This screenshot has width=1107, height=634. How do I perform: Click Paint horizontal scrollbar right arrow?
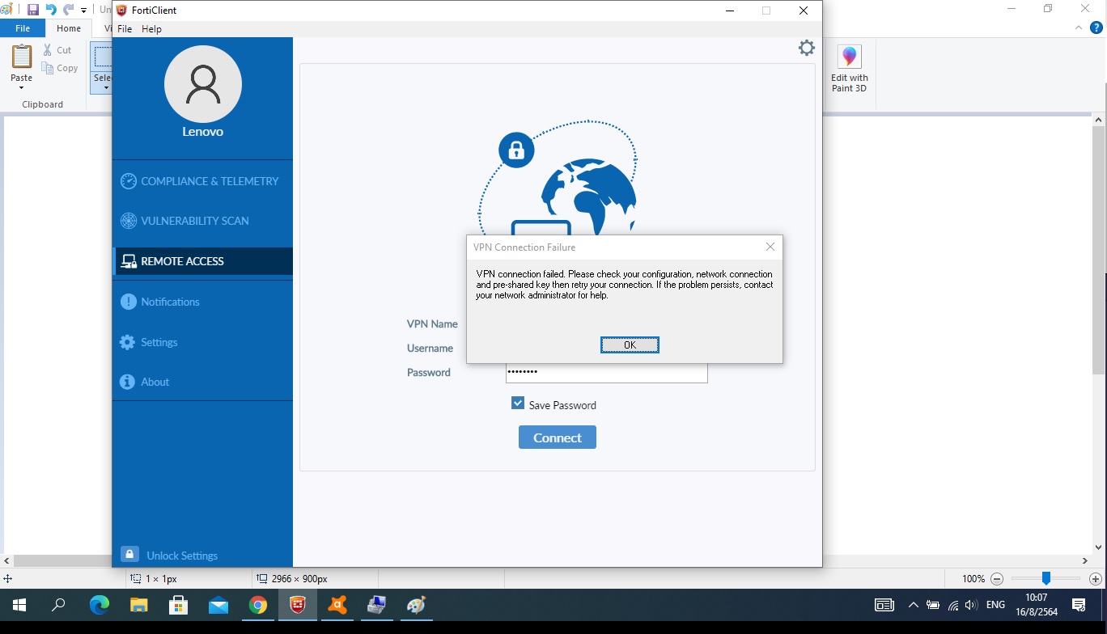1085,560
